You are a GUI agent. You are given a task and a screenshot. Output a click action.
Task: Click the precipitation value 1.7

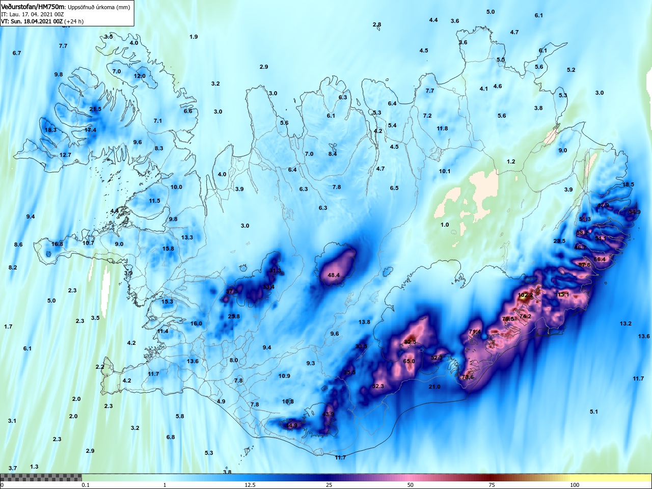point(8,327)
